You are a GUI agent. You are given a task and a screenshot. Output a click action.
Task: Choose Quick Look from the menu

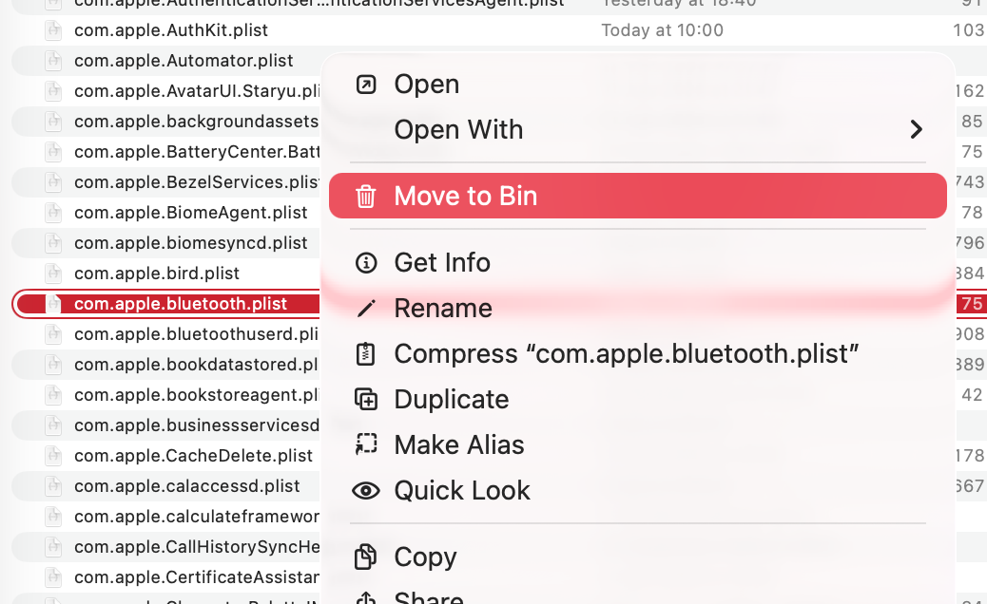coord(638,490)
